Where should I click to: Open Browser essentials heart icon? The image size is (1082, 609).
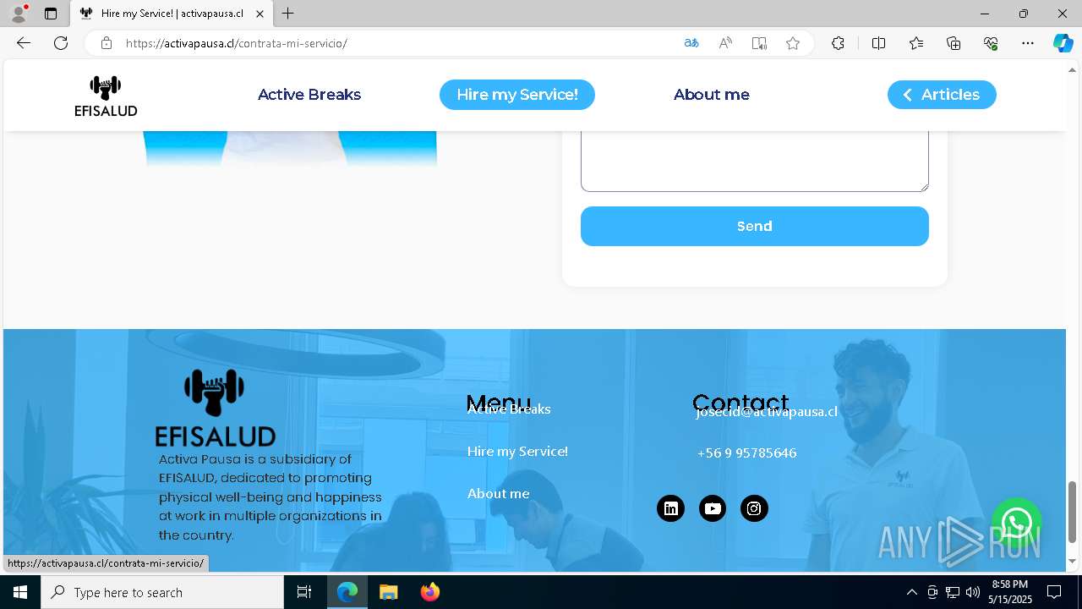pos(991,43)
